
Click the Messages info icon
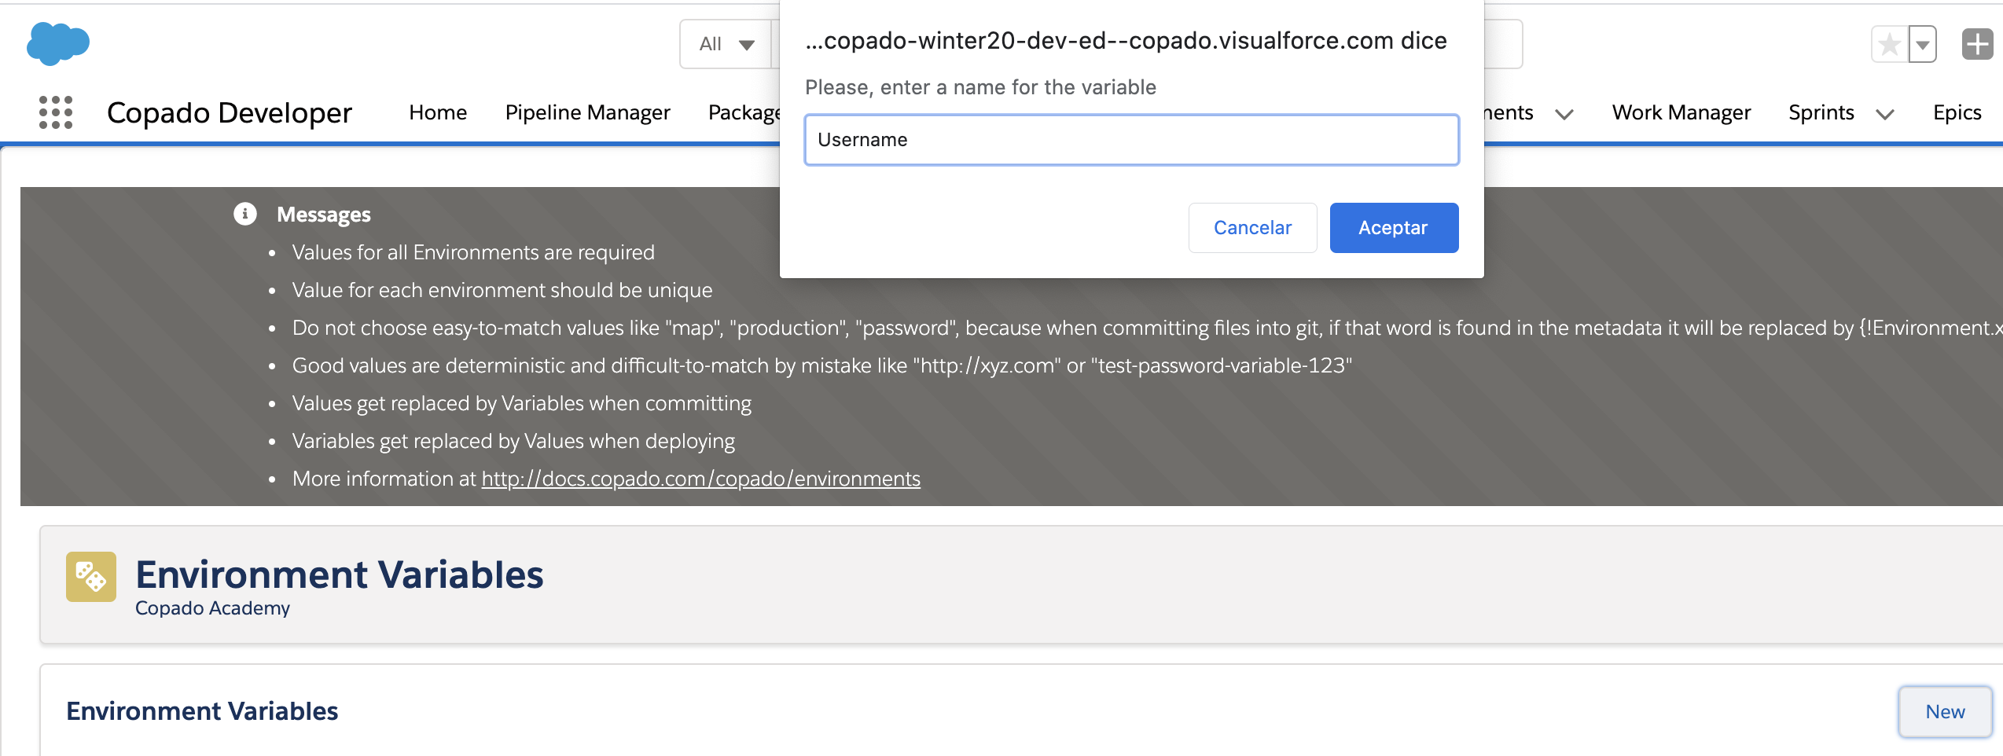245,214
